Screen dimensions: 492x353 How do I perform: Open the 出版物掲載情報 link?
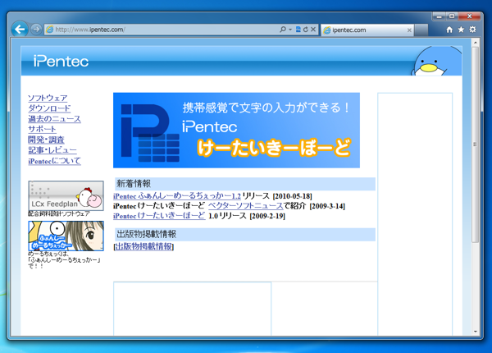[x=143, y=246]
